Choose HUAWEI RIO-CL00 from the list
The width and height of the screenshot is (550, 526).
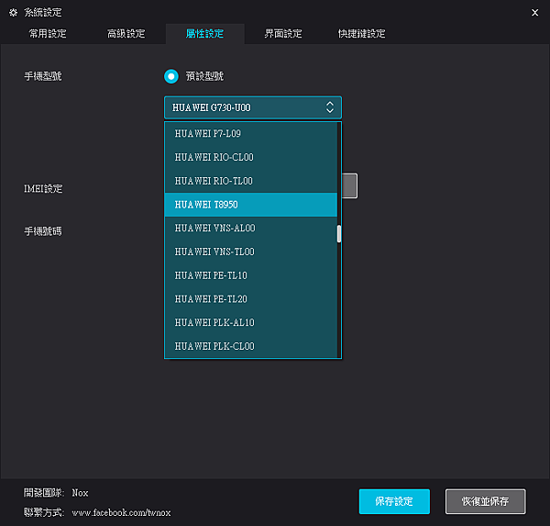pyautogui.click(x=251, y=157)
